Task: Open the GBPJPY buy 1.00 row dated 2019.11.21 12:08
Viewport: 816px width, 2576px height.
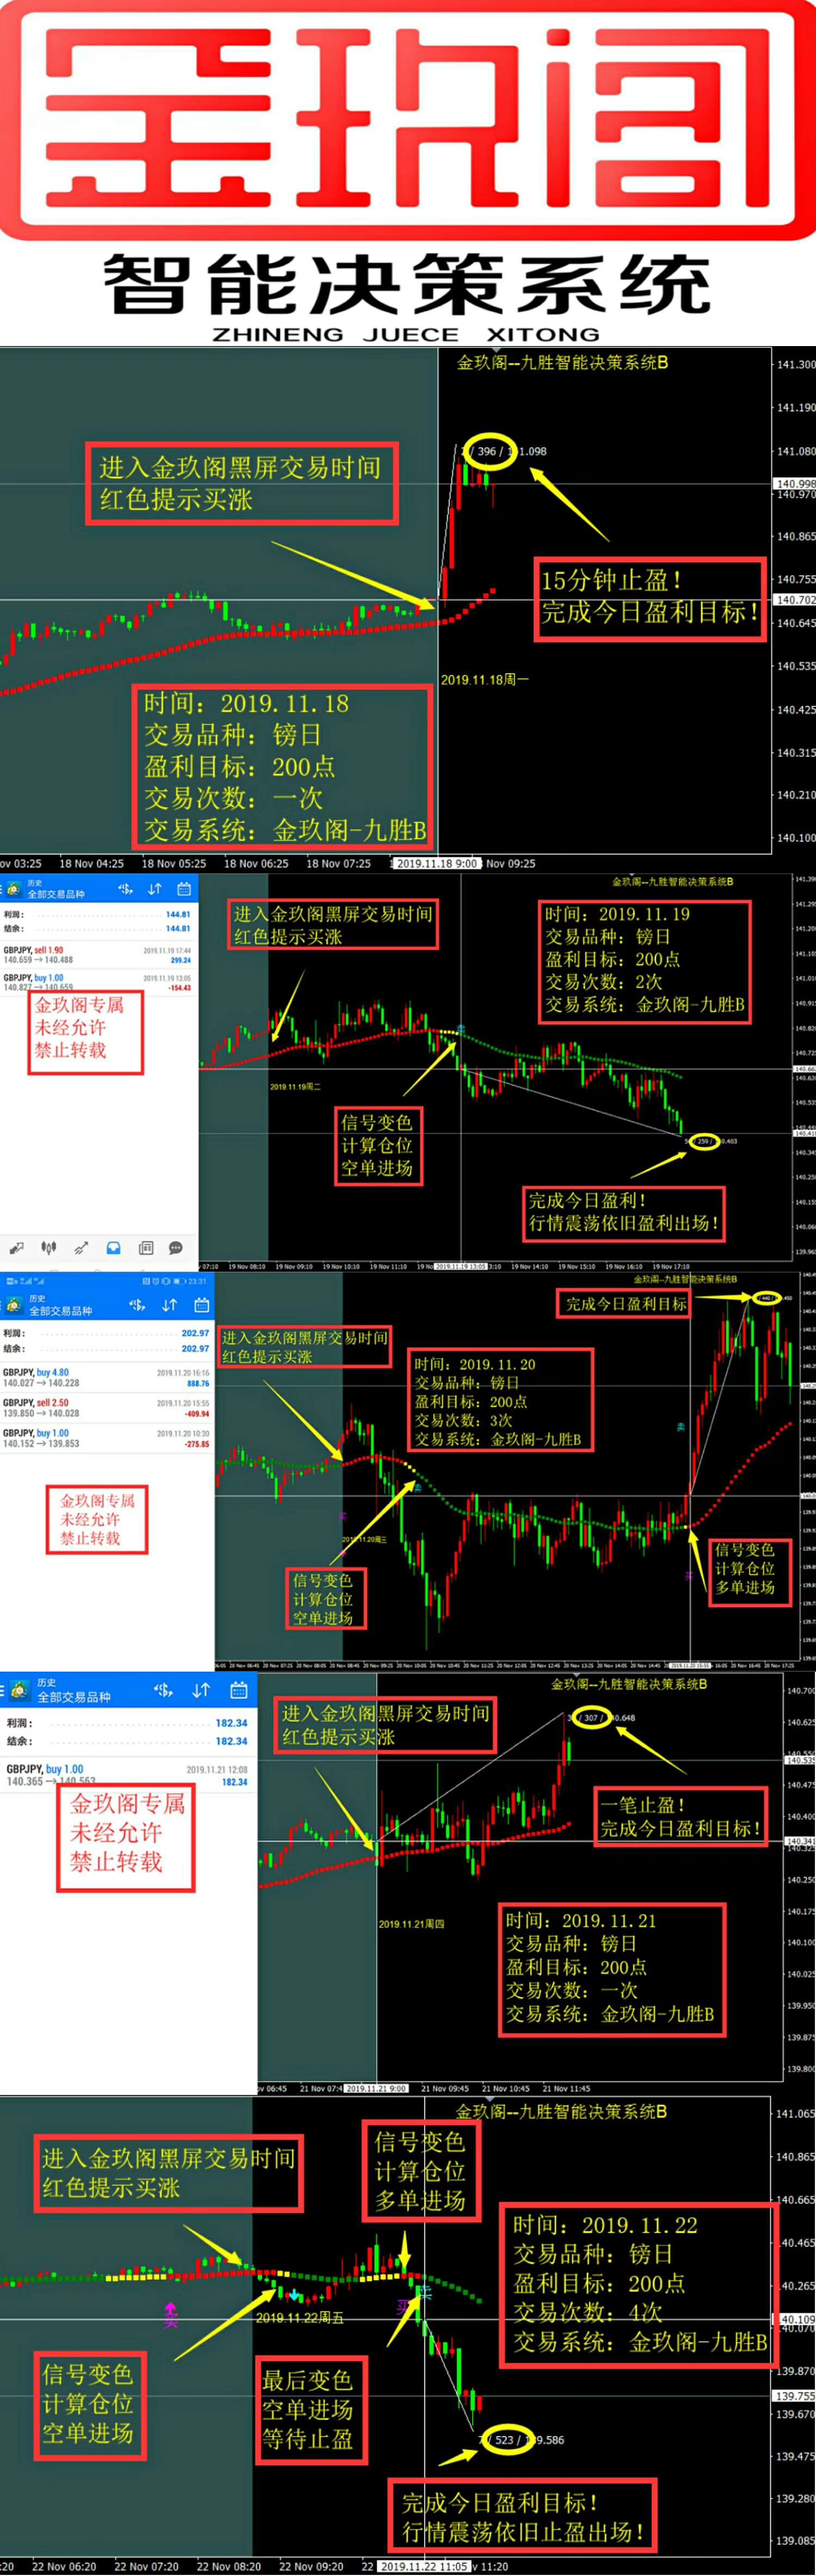Action: [127, 1775]
